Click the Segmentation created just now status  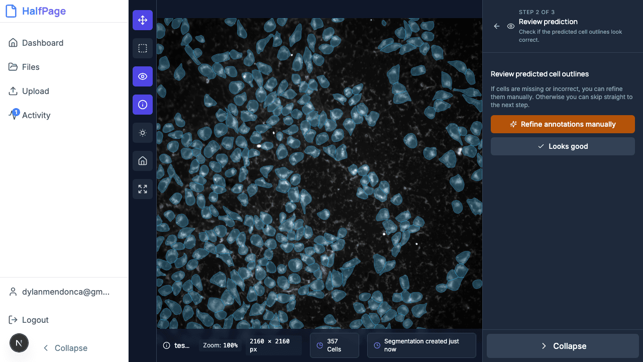click(x=421, y=345)
